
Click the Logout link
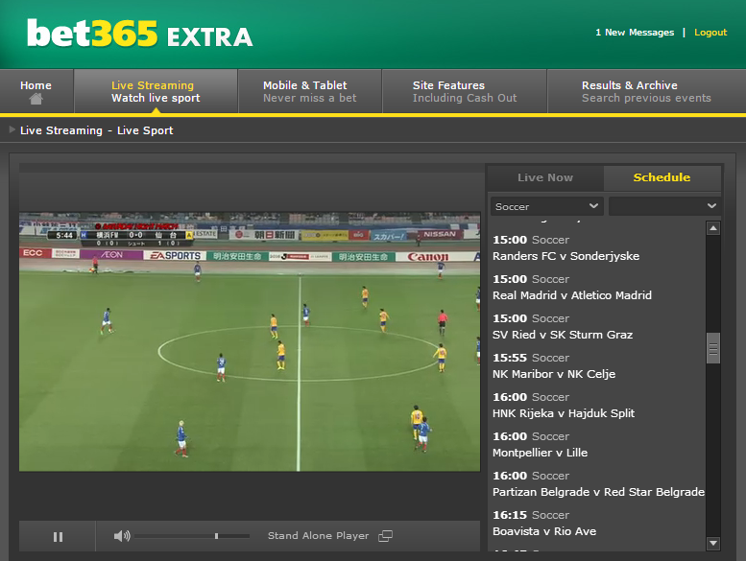tap(710, 33)
